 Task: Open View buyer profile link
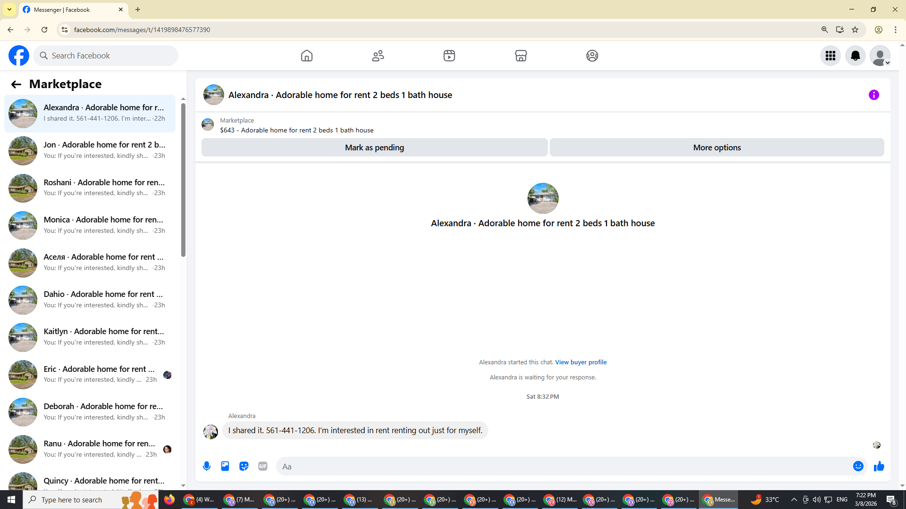click(580, 362)
